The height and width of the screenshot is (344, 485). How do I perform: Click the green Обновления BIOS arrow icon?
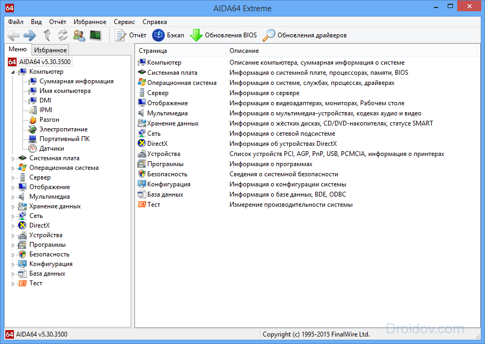(x=196, y=35)
